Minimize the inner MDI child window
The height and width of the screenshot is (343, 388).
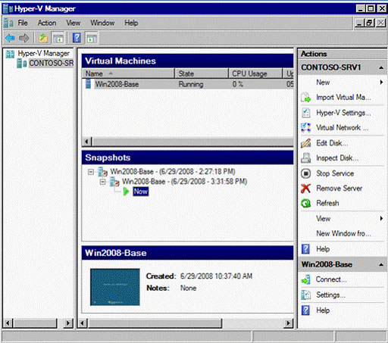click(359, 23)
